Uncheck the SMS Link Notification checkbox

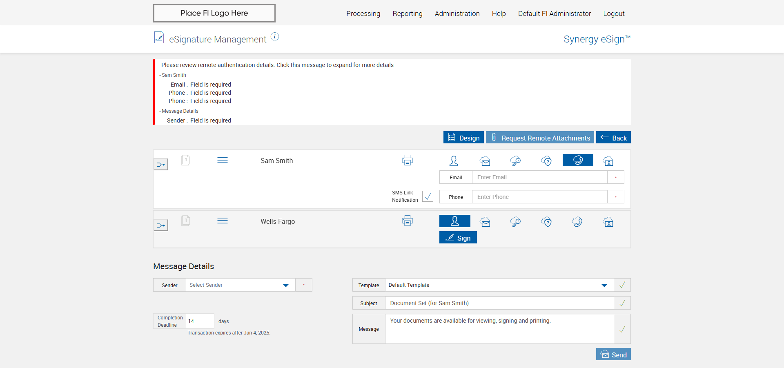tap(428, 196)
